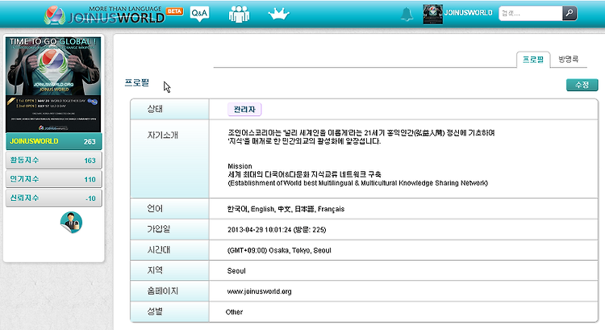Click the magnifier search button
The height and width of the screenshot is (330, 605).
pyautogui.click(x=570, y=13)
